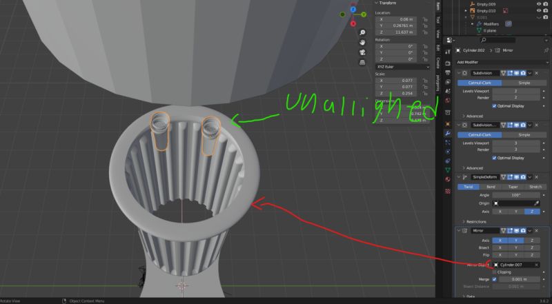
Task: Toggle render display for Mirror modifier
Action: (x=523, y=230)
